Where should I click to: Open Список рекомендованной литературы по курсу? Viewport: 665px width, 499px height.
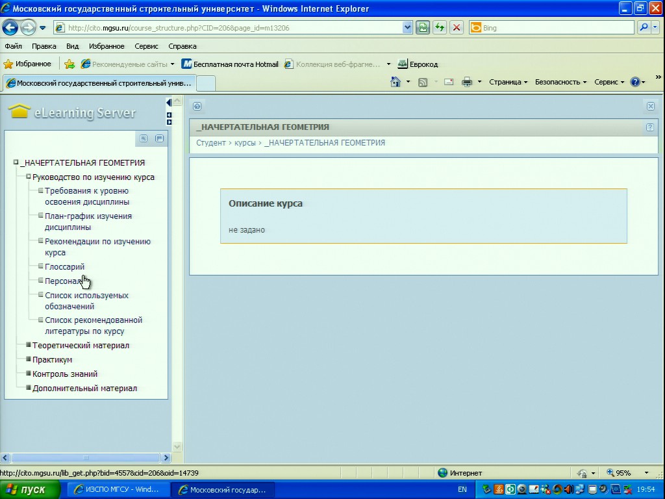(94, 326)
